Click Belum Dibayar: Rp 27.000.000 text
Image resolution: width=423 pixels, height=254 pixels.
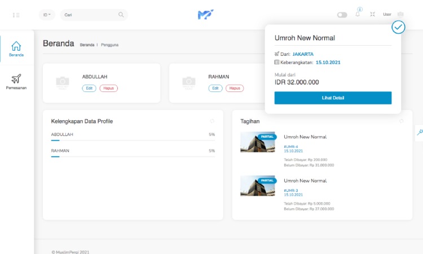[309, 209]
